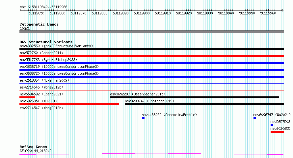This screenshot has height=158, width=293.
Task: Click the 58119960 ruler tick label
Action: (x=268, y=13)
